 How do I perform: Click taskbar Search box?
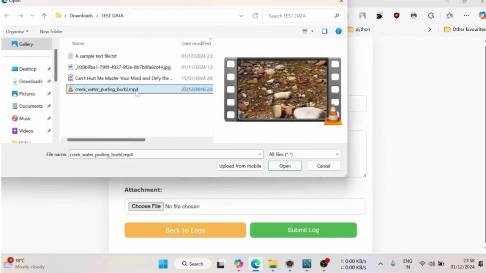(193, 264)
